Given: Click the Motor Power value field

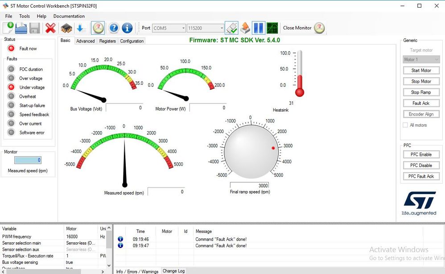Looking at the screenshot, I should point(208,108).
